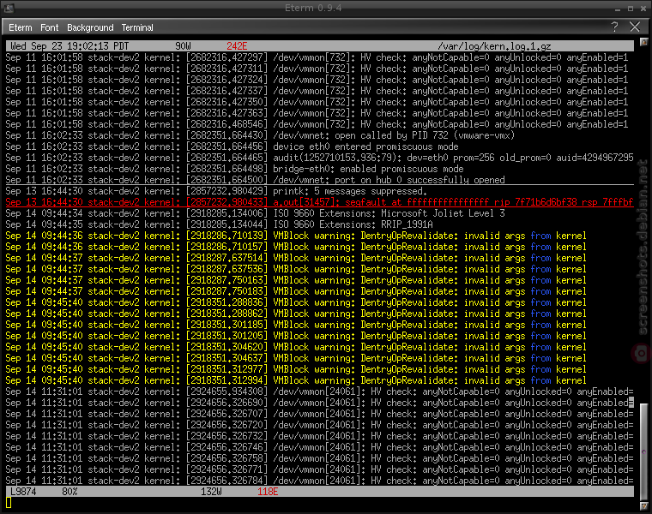
Task: Click the '/dev/vmnet: open called by PID 732' line
Action: (260, 135)
